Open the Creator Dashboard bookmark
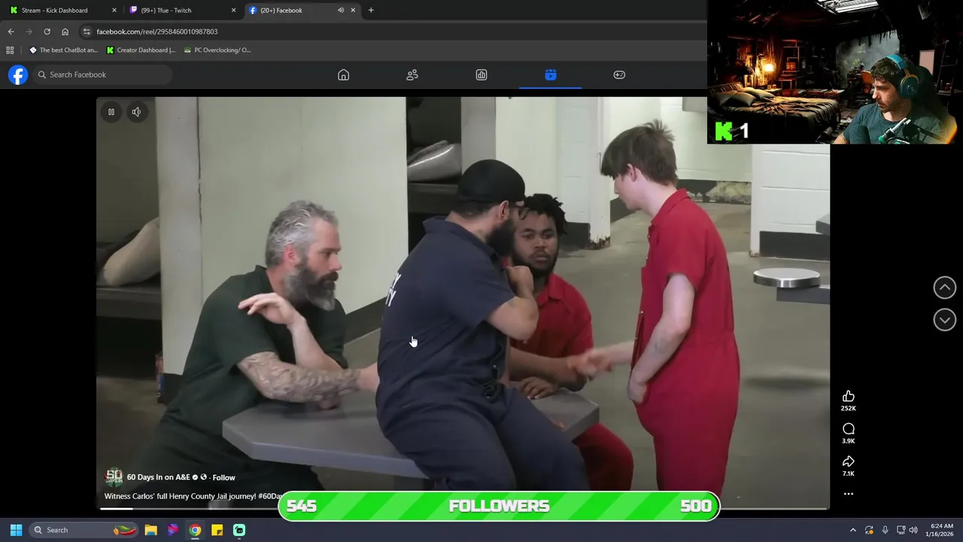Screen dimensions: 963x542 click(141, 50)
